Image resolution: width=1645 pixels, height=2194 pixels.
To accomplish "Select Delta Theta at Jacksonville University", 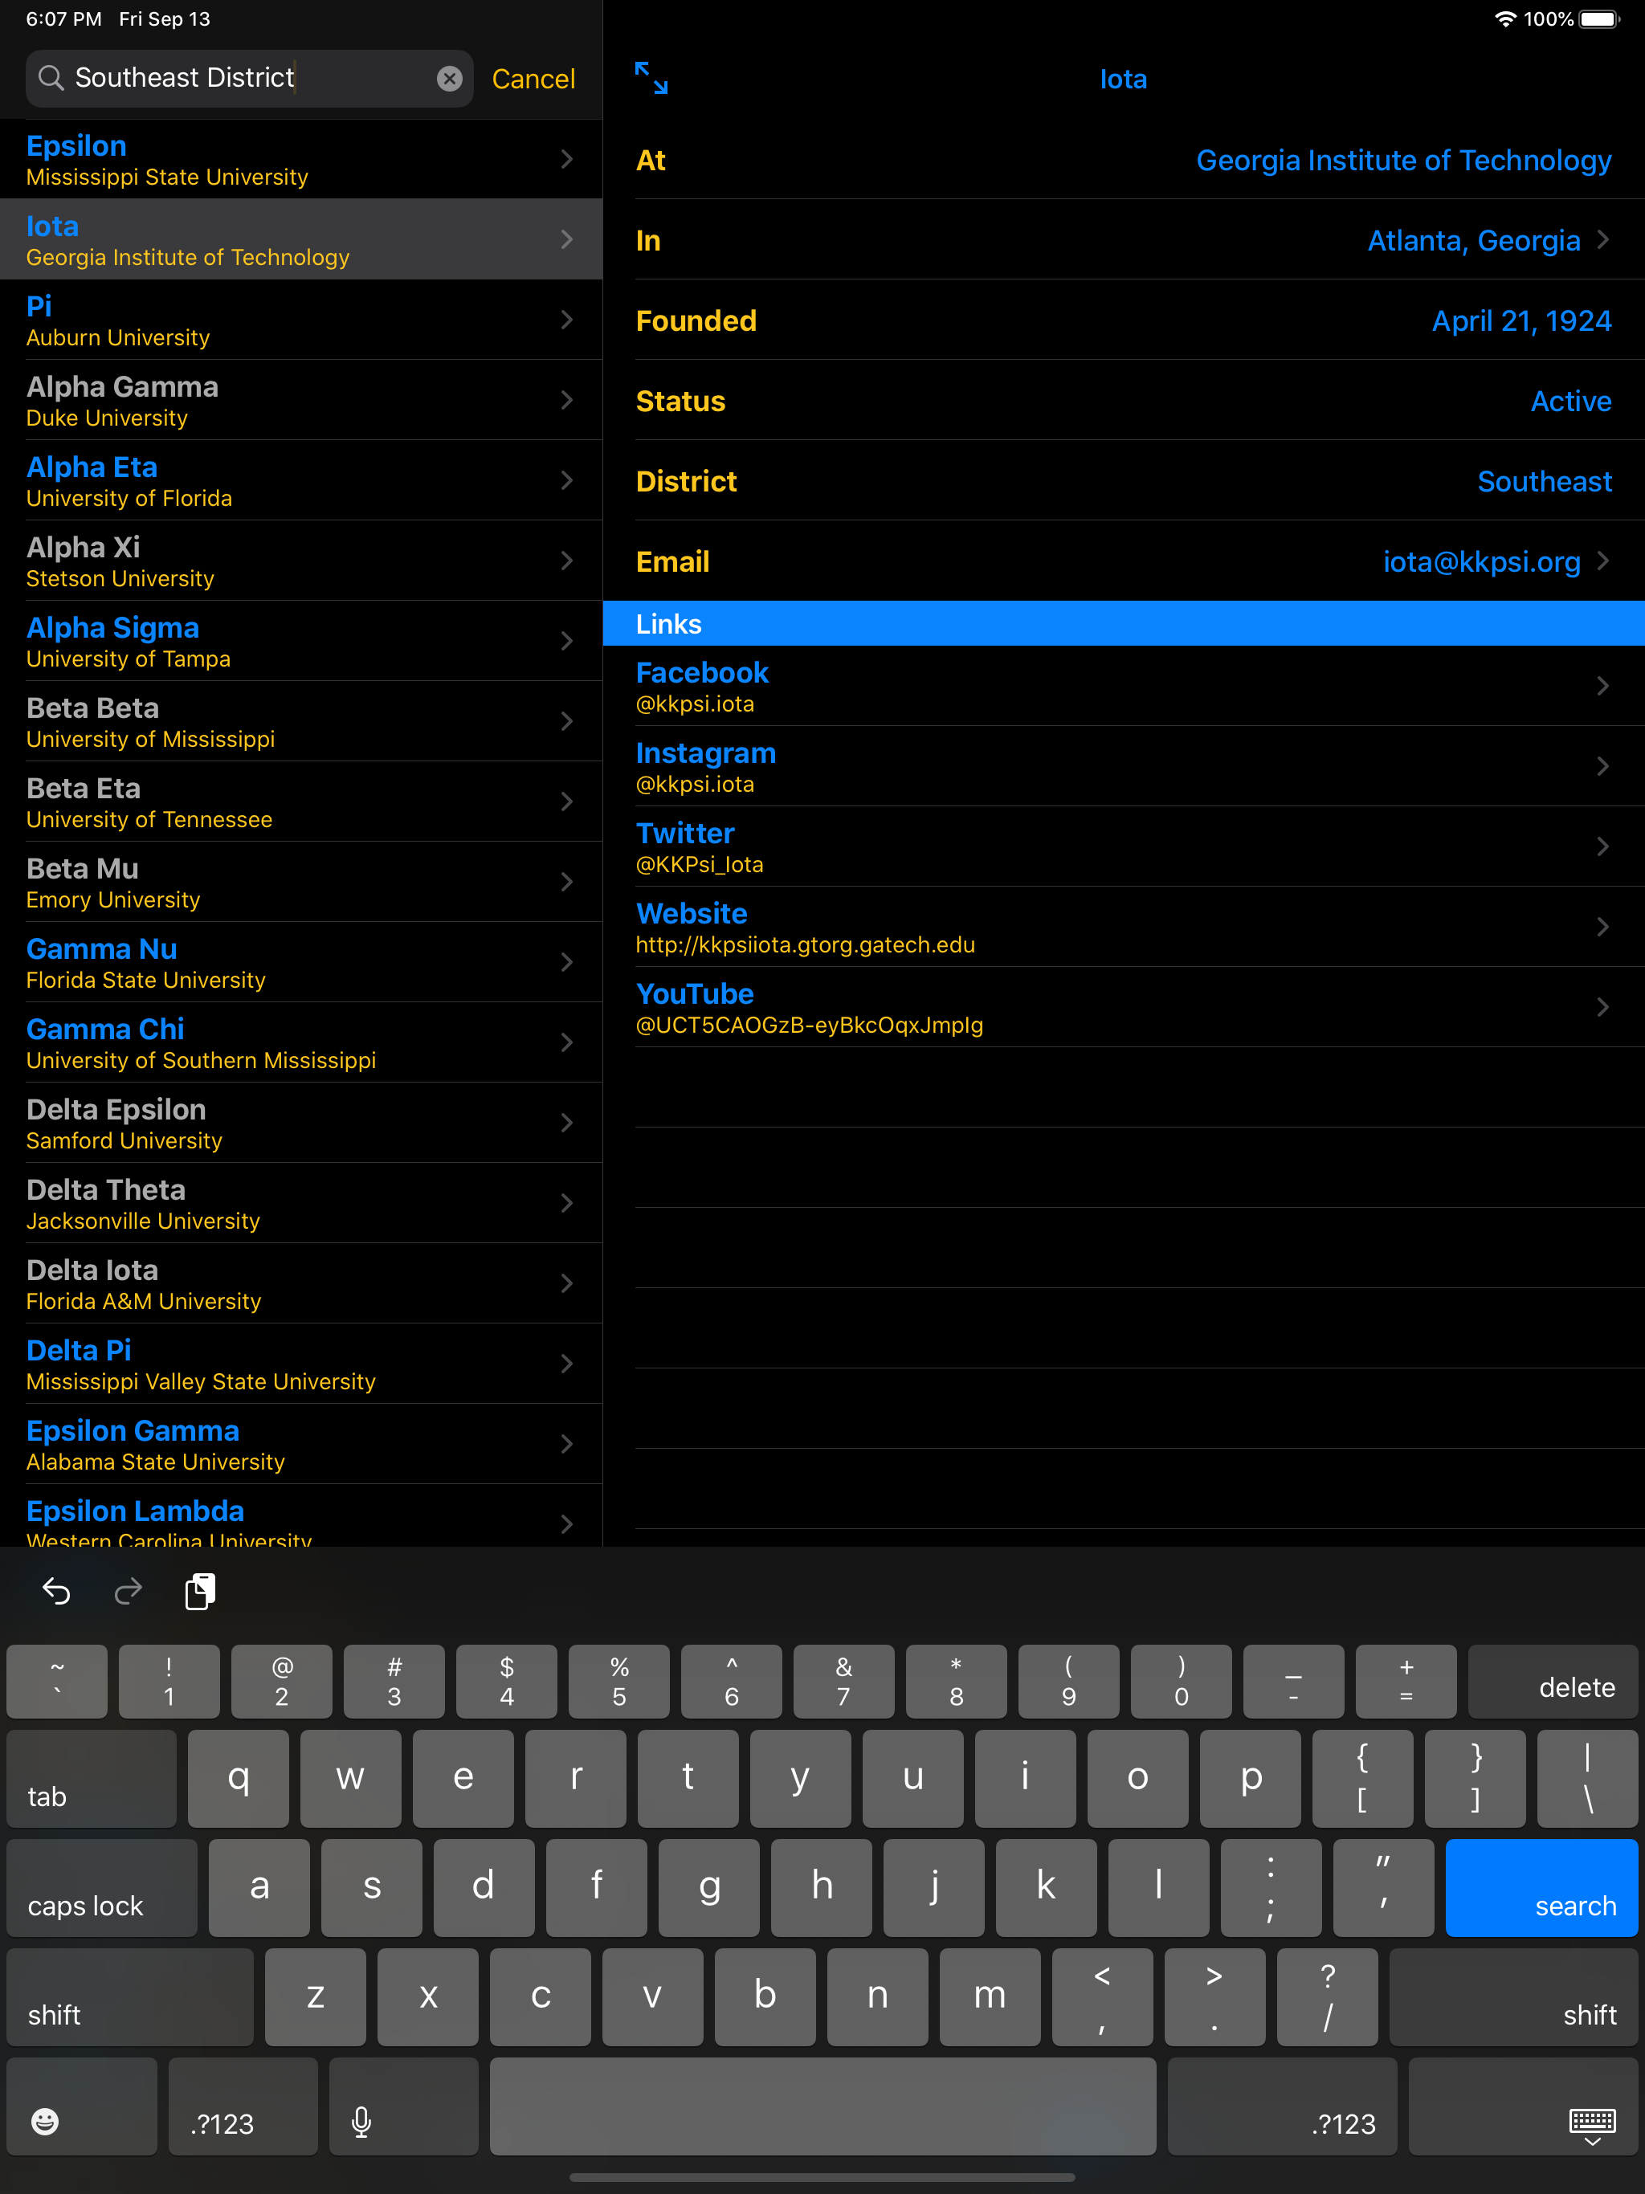I will [x=300, y=1203].
